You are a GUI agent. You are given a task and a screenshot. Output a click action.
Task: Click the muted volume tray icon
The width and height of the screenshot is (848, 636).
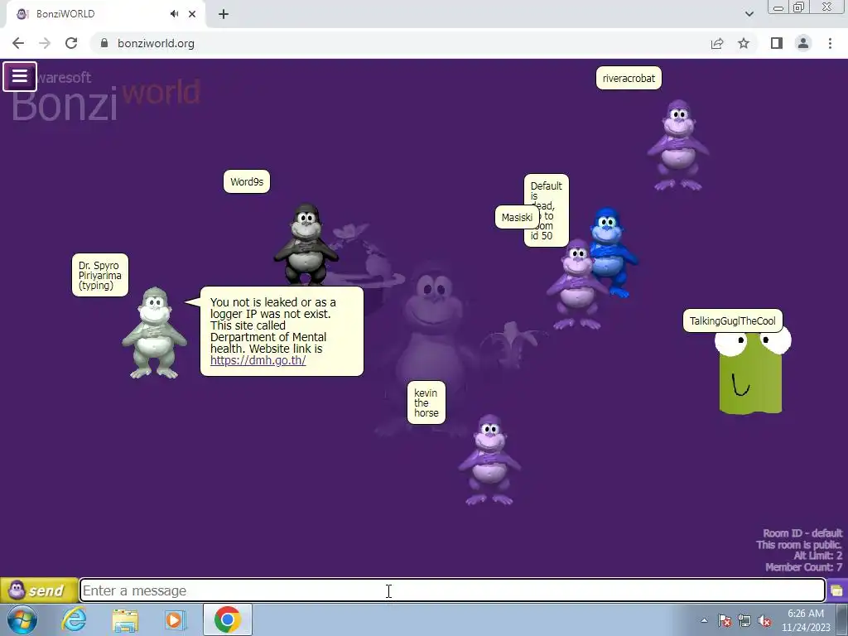click(764, 620)
